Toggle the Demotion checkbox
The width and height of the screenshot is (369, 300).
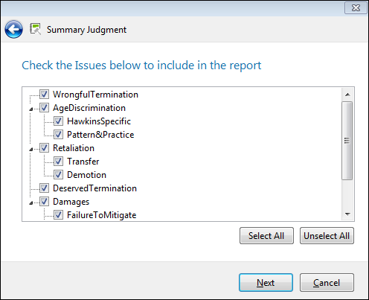(x=58, y=175)
